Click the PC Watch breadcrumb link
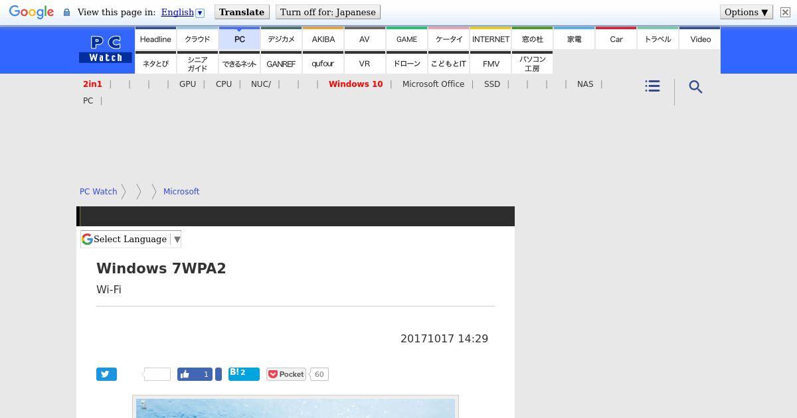Viewport: 797px width, 418px height. 98,191
